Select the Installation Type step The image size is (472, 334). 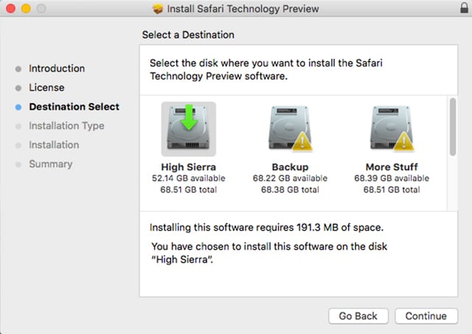(66, 126)
